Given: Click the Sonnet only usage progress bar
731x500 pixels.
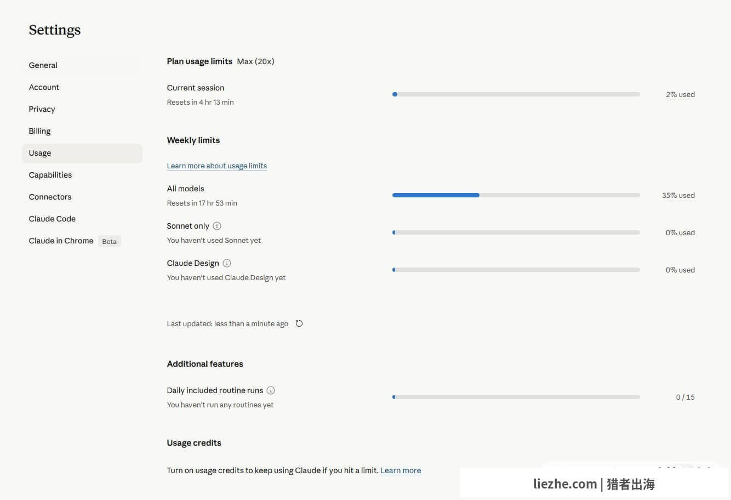Looking at the screenshot, I should click(516, 232).
